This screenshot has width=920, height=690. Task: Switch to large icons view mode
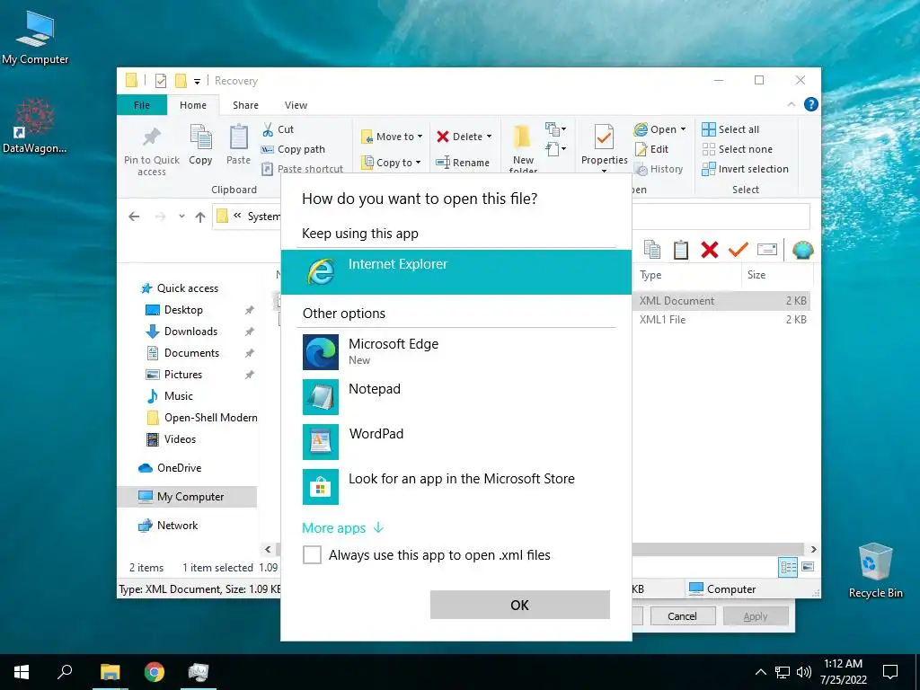(808, 567)
